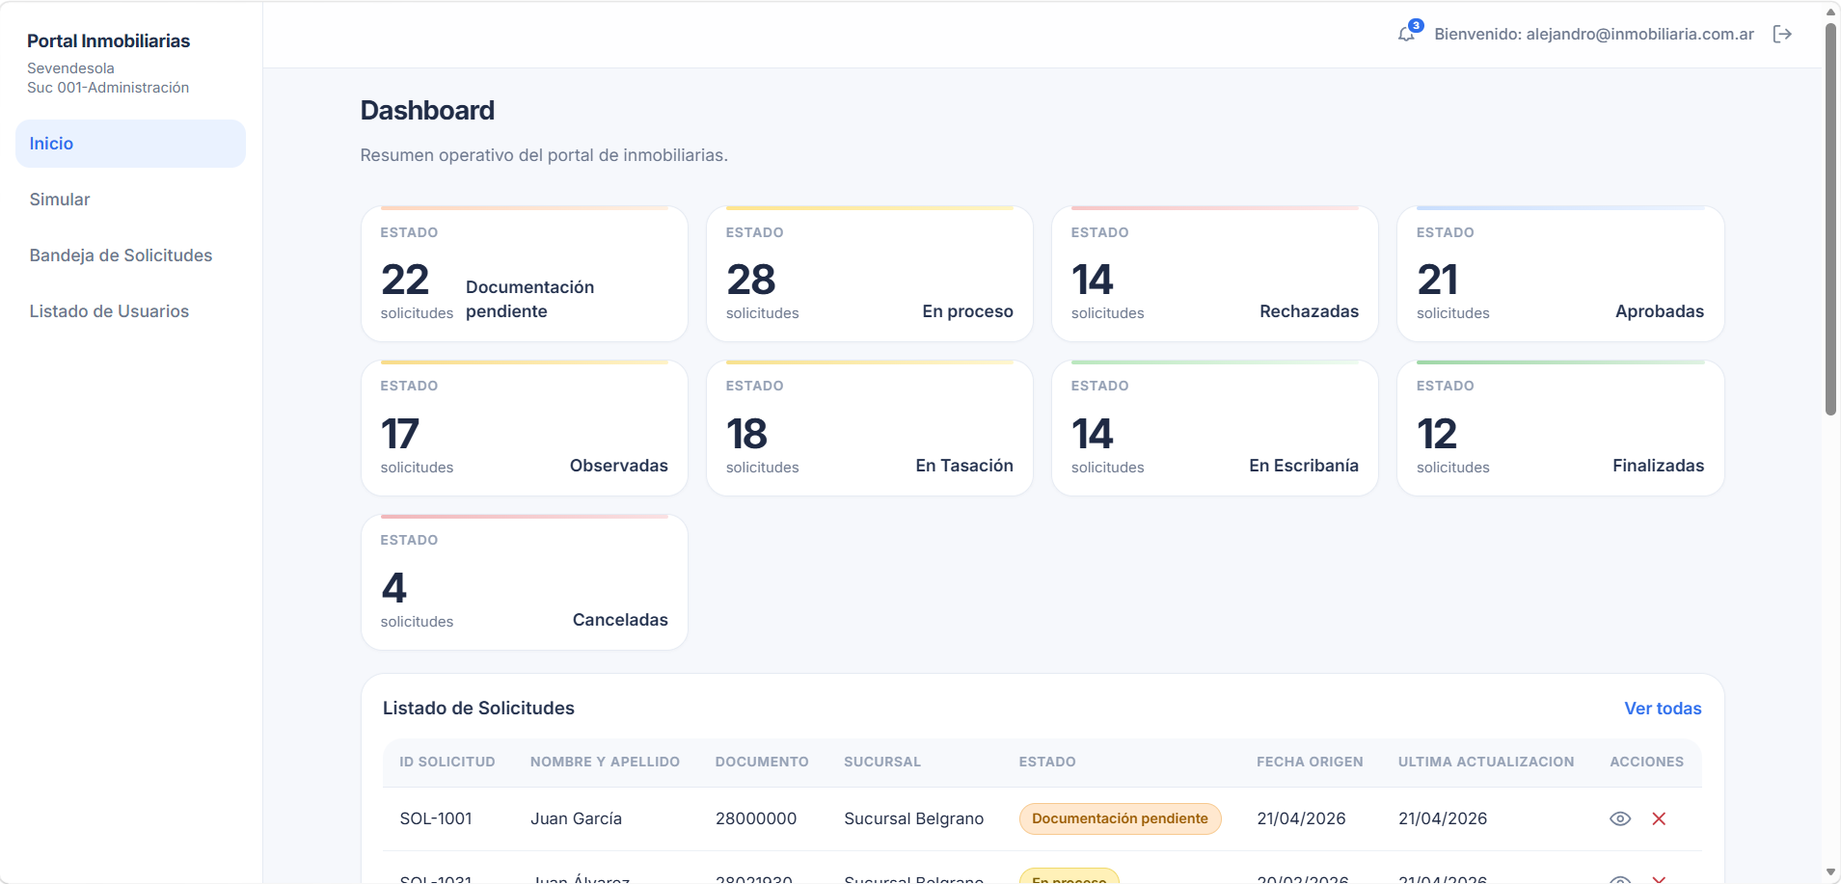Click the "Documentación pendiente" badge for Juan García
1841x884 pixels.
[x=1120, y=817]
